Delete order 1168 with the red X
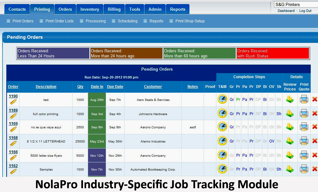 pos(315,141)
